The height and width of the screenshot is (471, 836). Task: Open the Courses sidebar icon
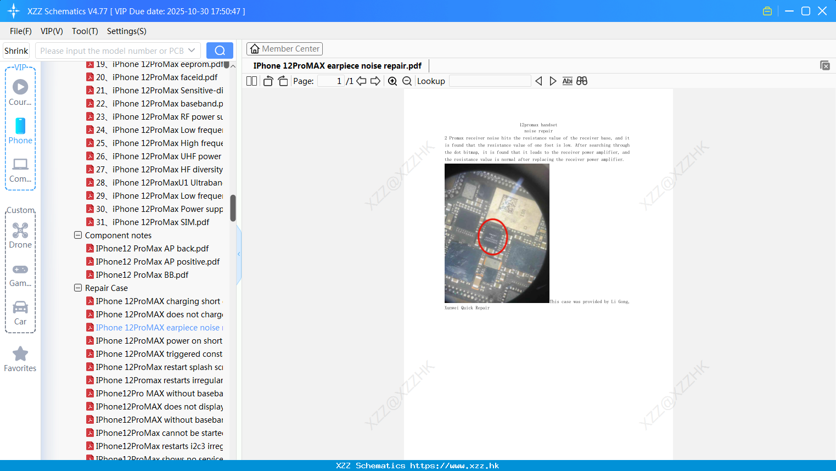[x=20, y=92]
